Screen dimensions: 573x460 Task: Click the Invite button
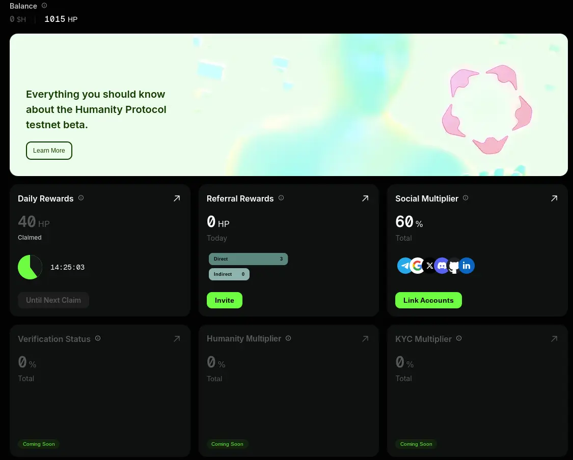pyautogui.click(x=225, y=300)
